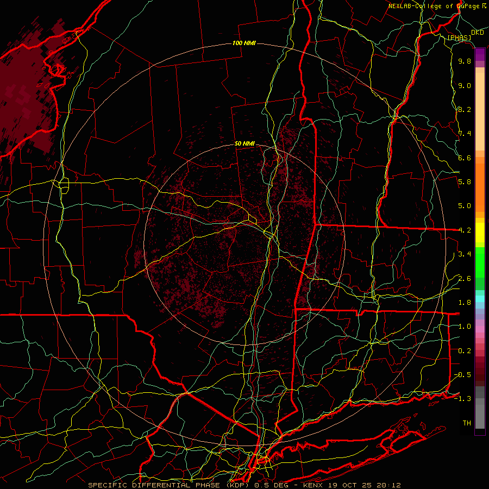Image resolution: width=489 pixels, height=489 pixels.
Task: Click the 4.2 value on color scale
Action: pos(465,230)
